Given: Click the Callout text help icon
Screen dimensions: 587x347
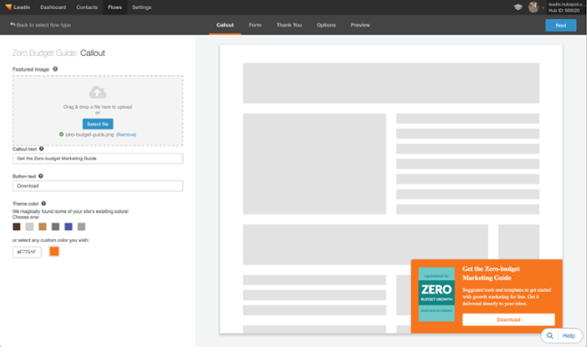Looking at the screenshot, I should point(41,148).
